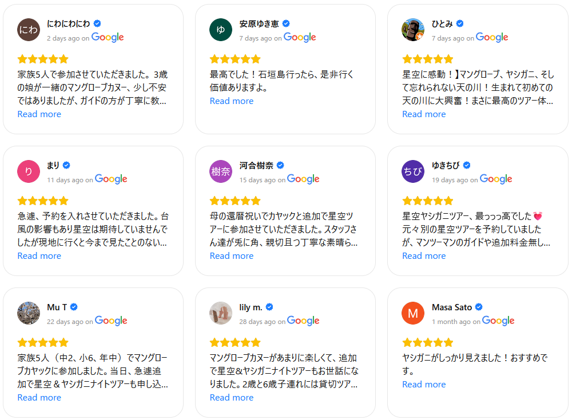Image resolution: width=572 pixels, height=420 pixels.
Task: Expand 安原ゆき恵's review via Read more
Action: 231,101
